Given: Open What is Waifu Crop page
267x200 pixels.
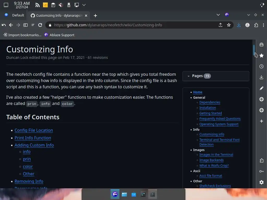Looking at the screenshot, I should (214, 165).
